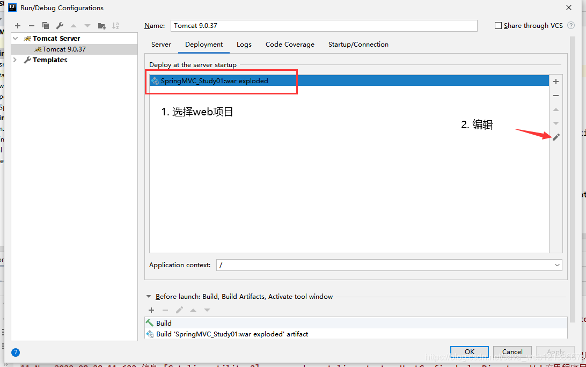The height and width of the screenshot is (367, 586).
Task: Expand Templates tree node
Action: click(x=15, y=60)
